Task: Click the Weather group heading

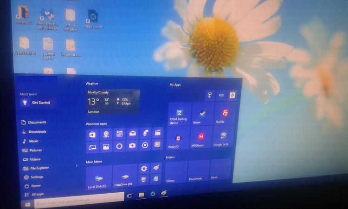Action: 92,84
